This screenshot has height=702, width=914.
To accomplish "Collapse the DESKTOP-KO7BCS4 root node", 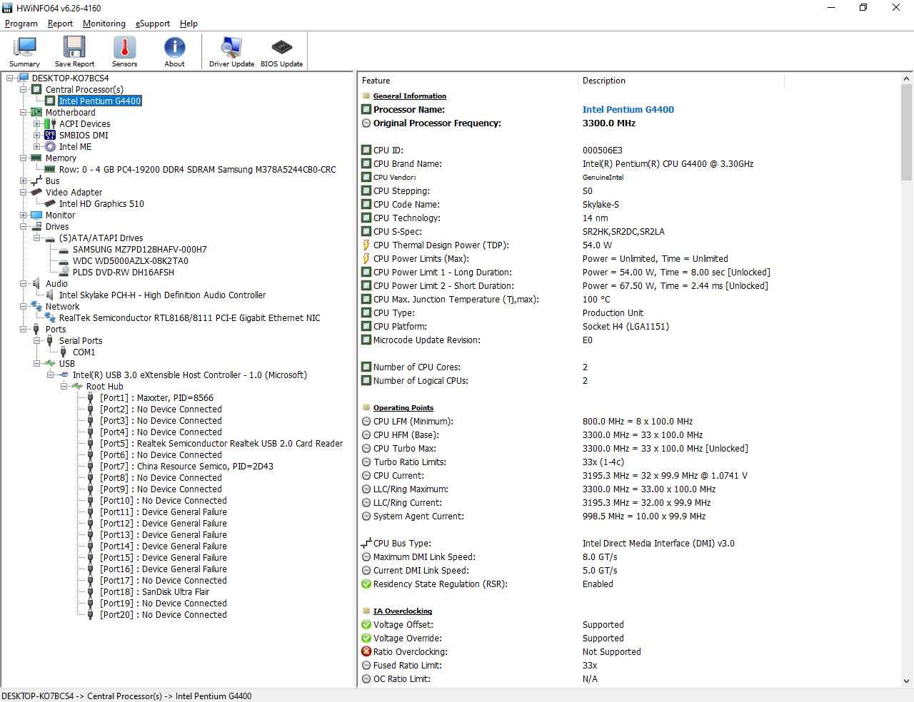I will tap(9, 78).
